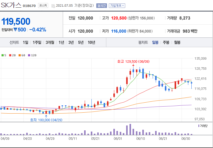Click the 하한가 84,000 text
The image size is (213, 148).
point(140,31)
